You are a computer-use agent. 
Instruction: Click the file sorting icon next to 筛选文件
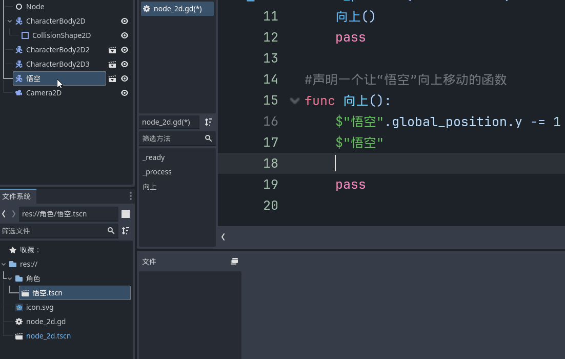point(126,231)
